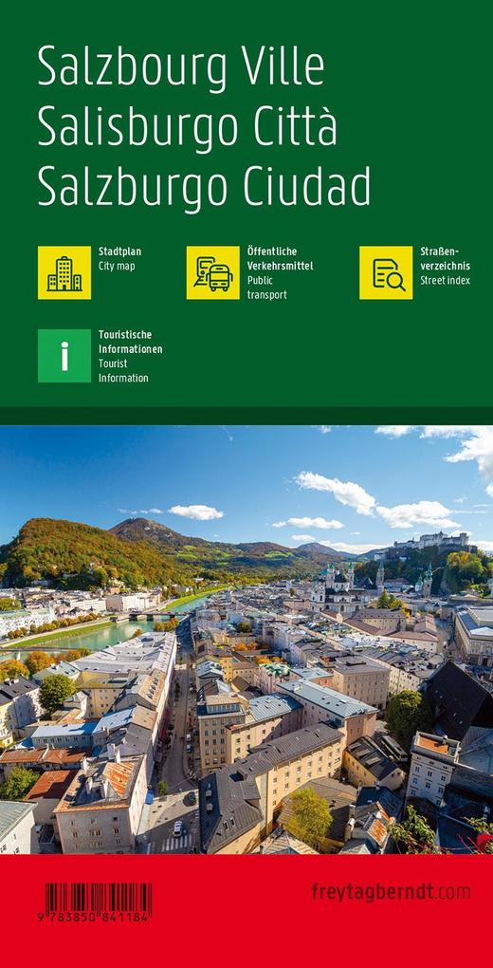Click the public transport bus icon
This screenshot has height=968, width=493.
[x=213, y=273]
